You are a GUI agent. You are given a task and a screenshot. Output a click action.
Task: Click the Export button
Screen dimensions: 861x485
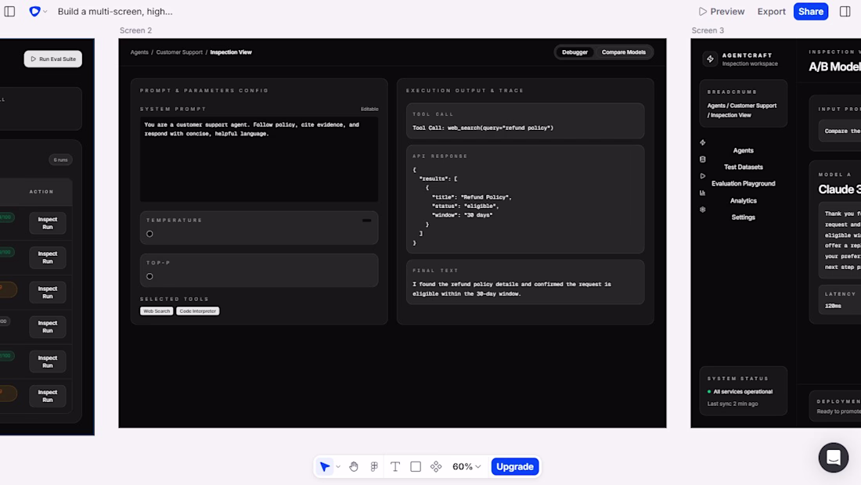pyautogui.click(x=771, y=12)
